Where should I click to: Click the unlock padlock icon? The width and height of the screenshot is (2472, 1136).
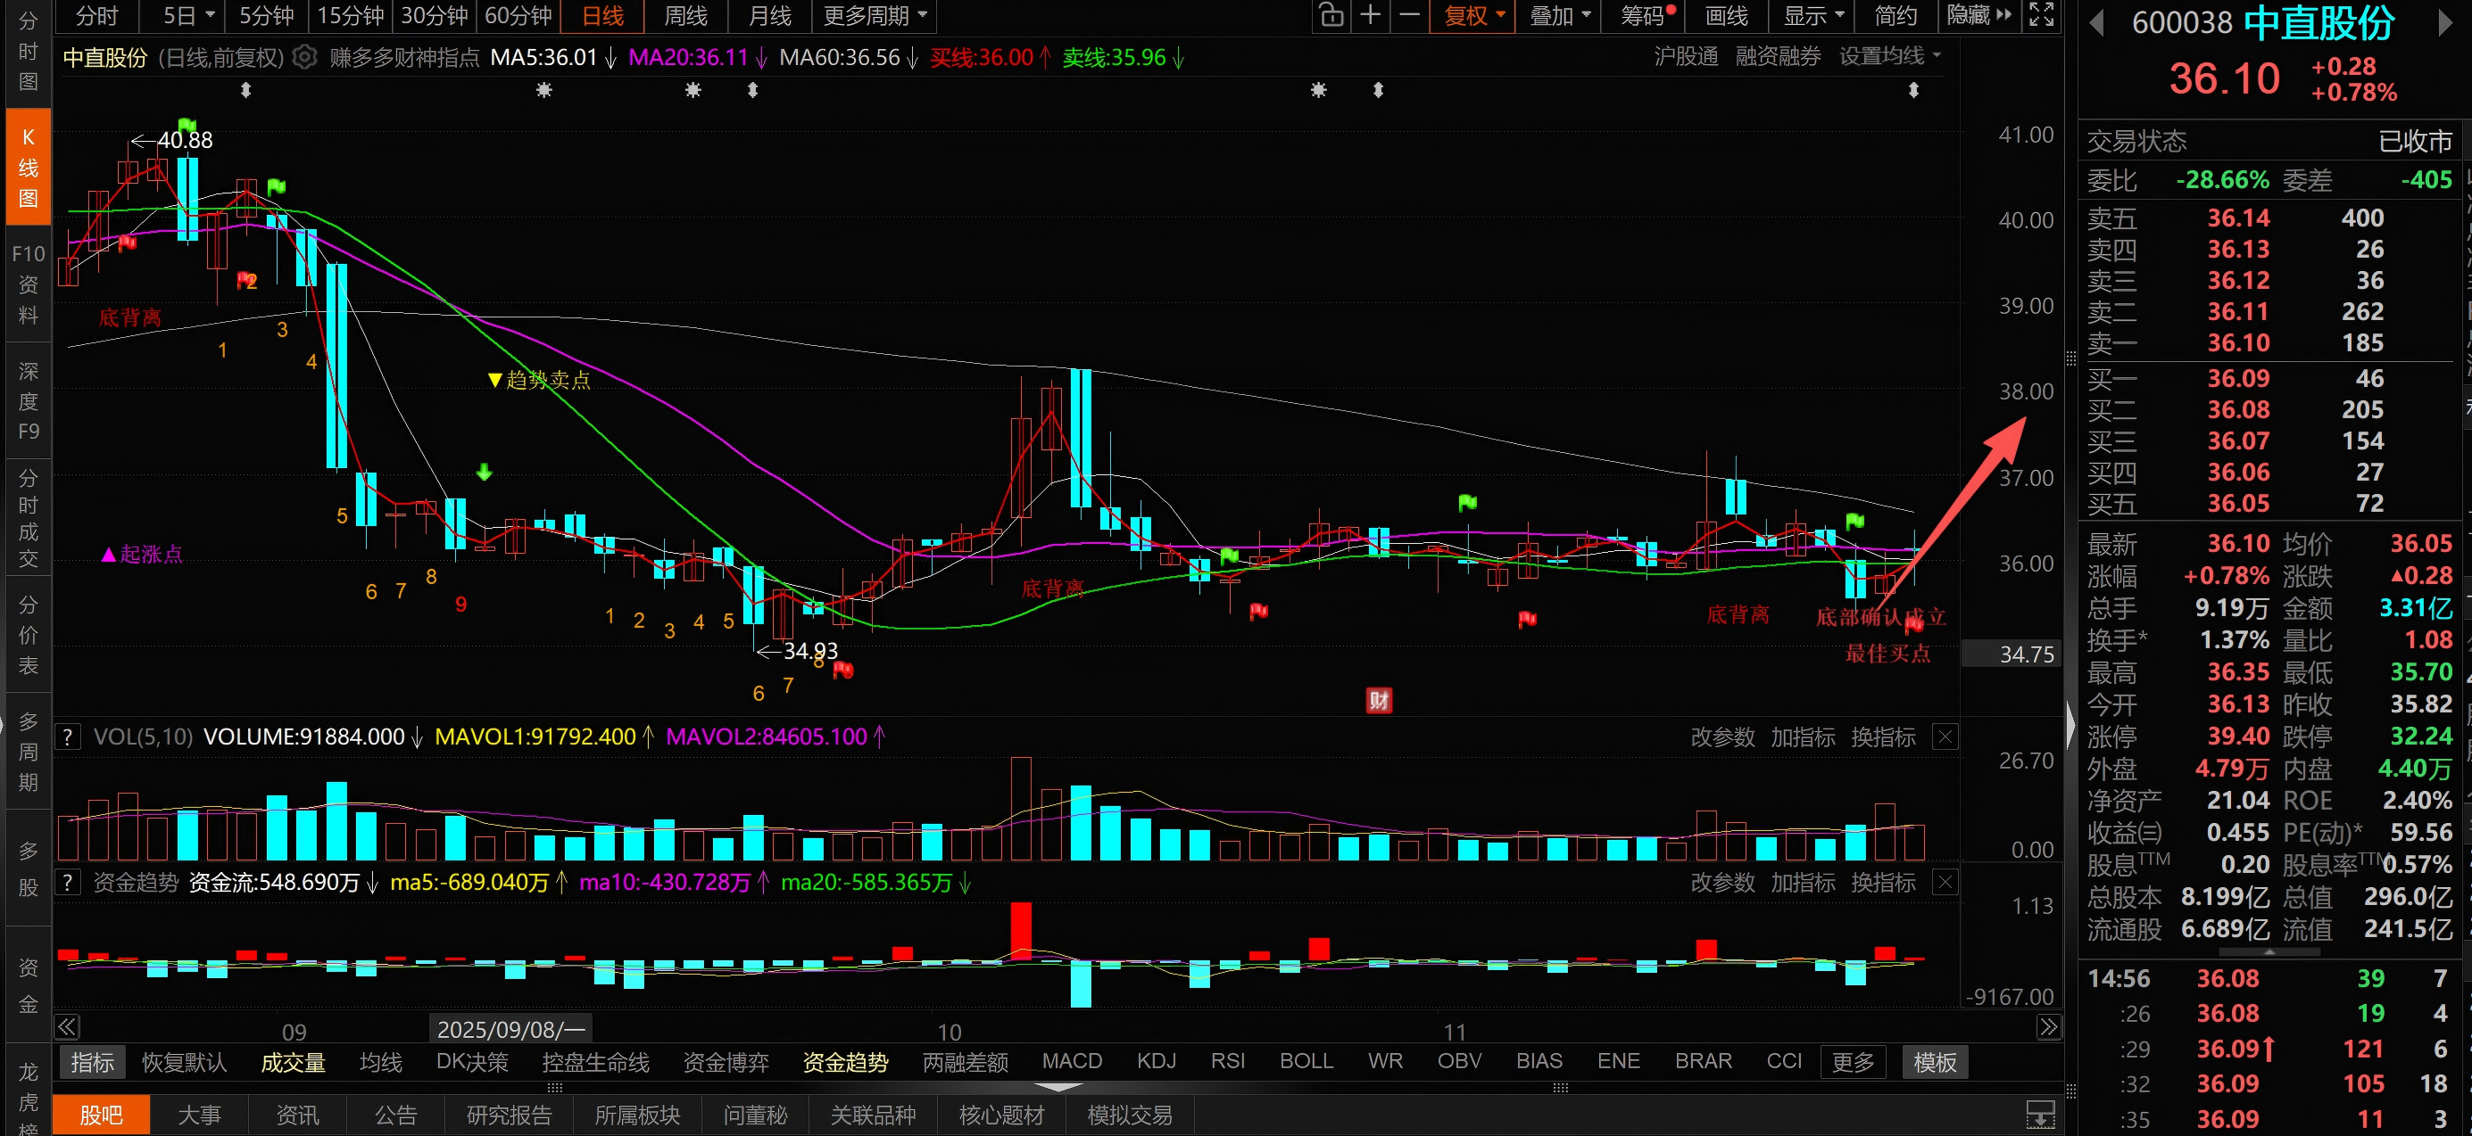point(1331,15)
